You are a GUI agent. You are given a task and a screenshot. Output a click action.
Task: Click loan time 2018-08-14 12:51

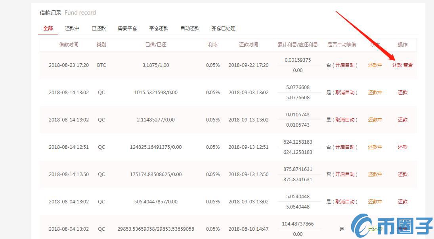(69, 147)
